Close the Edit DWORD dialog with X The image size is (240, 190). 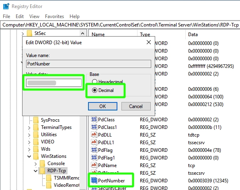pos(149,42)
